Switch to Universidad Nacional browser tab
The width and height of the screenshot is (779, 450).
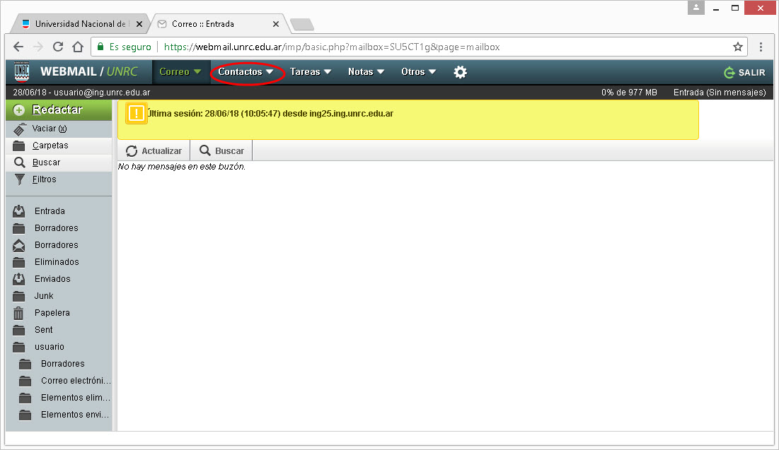(80, 24)
